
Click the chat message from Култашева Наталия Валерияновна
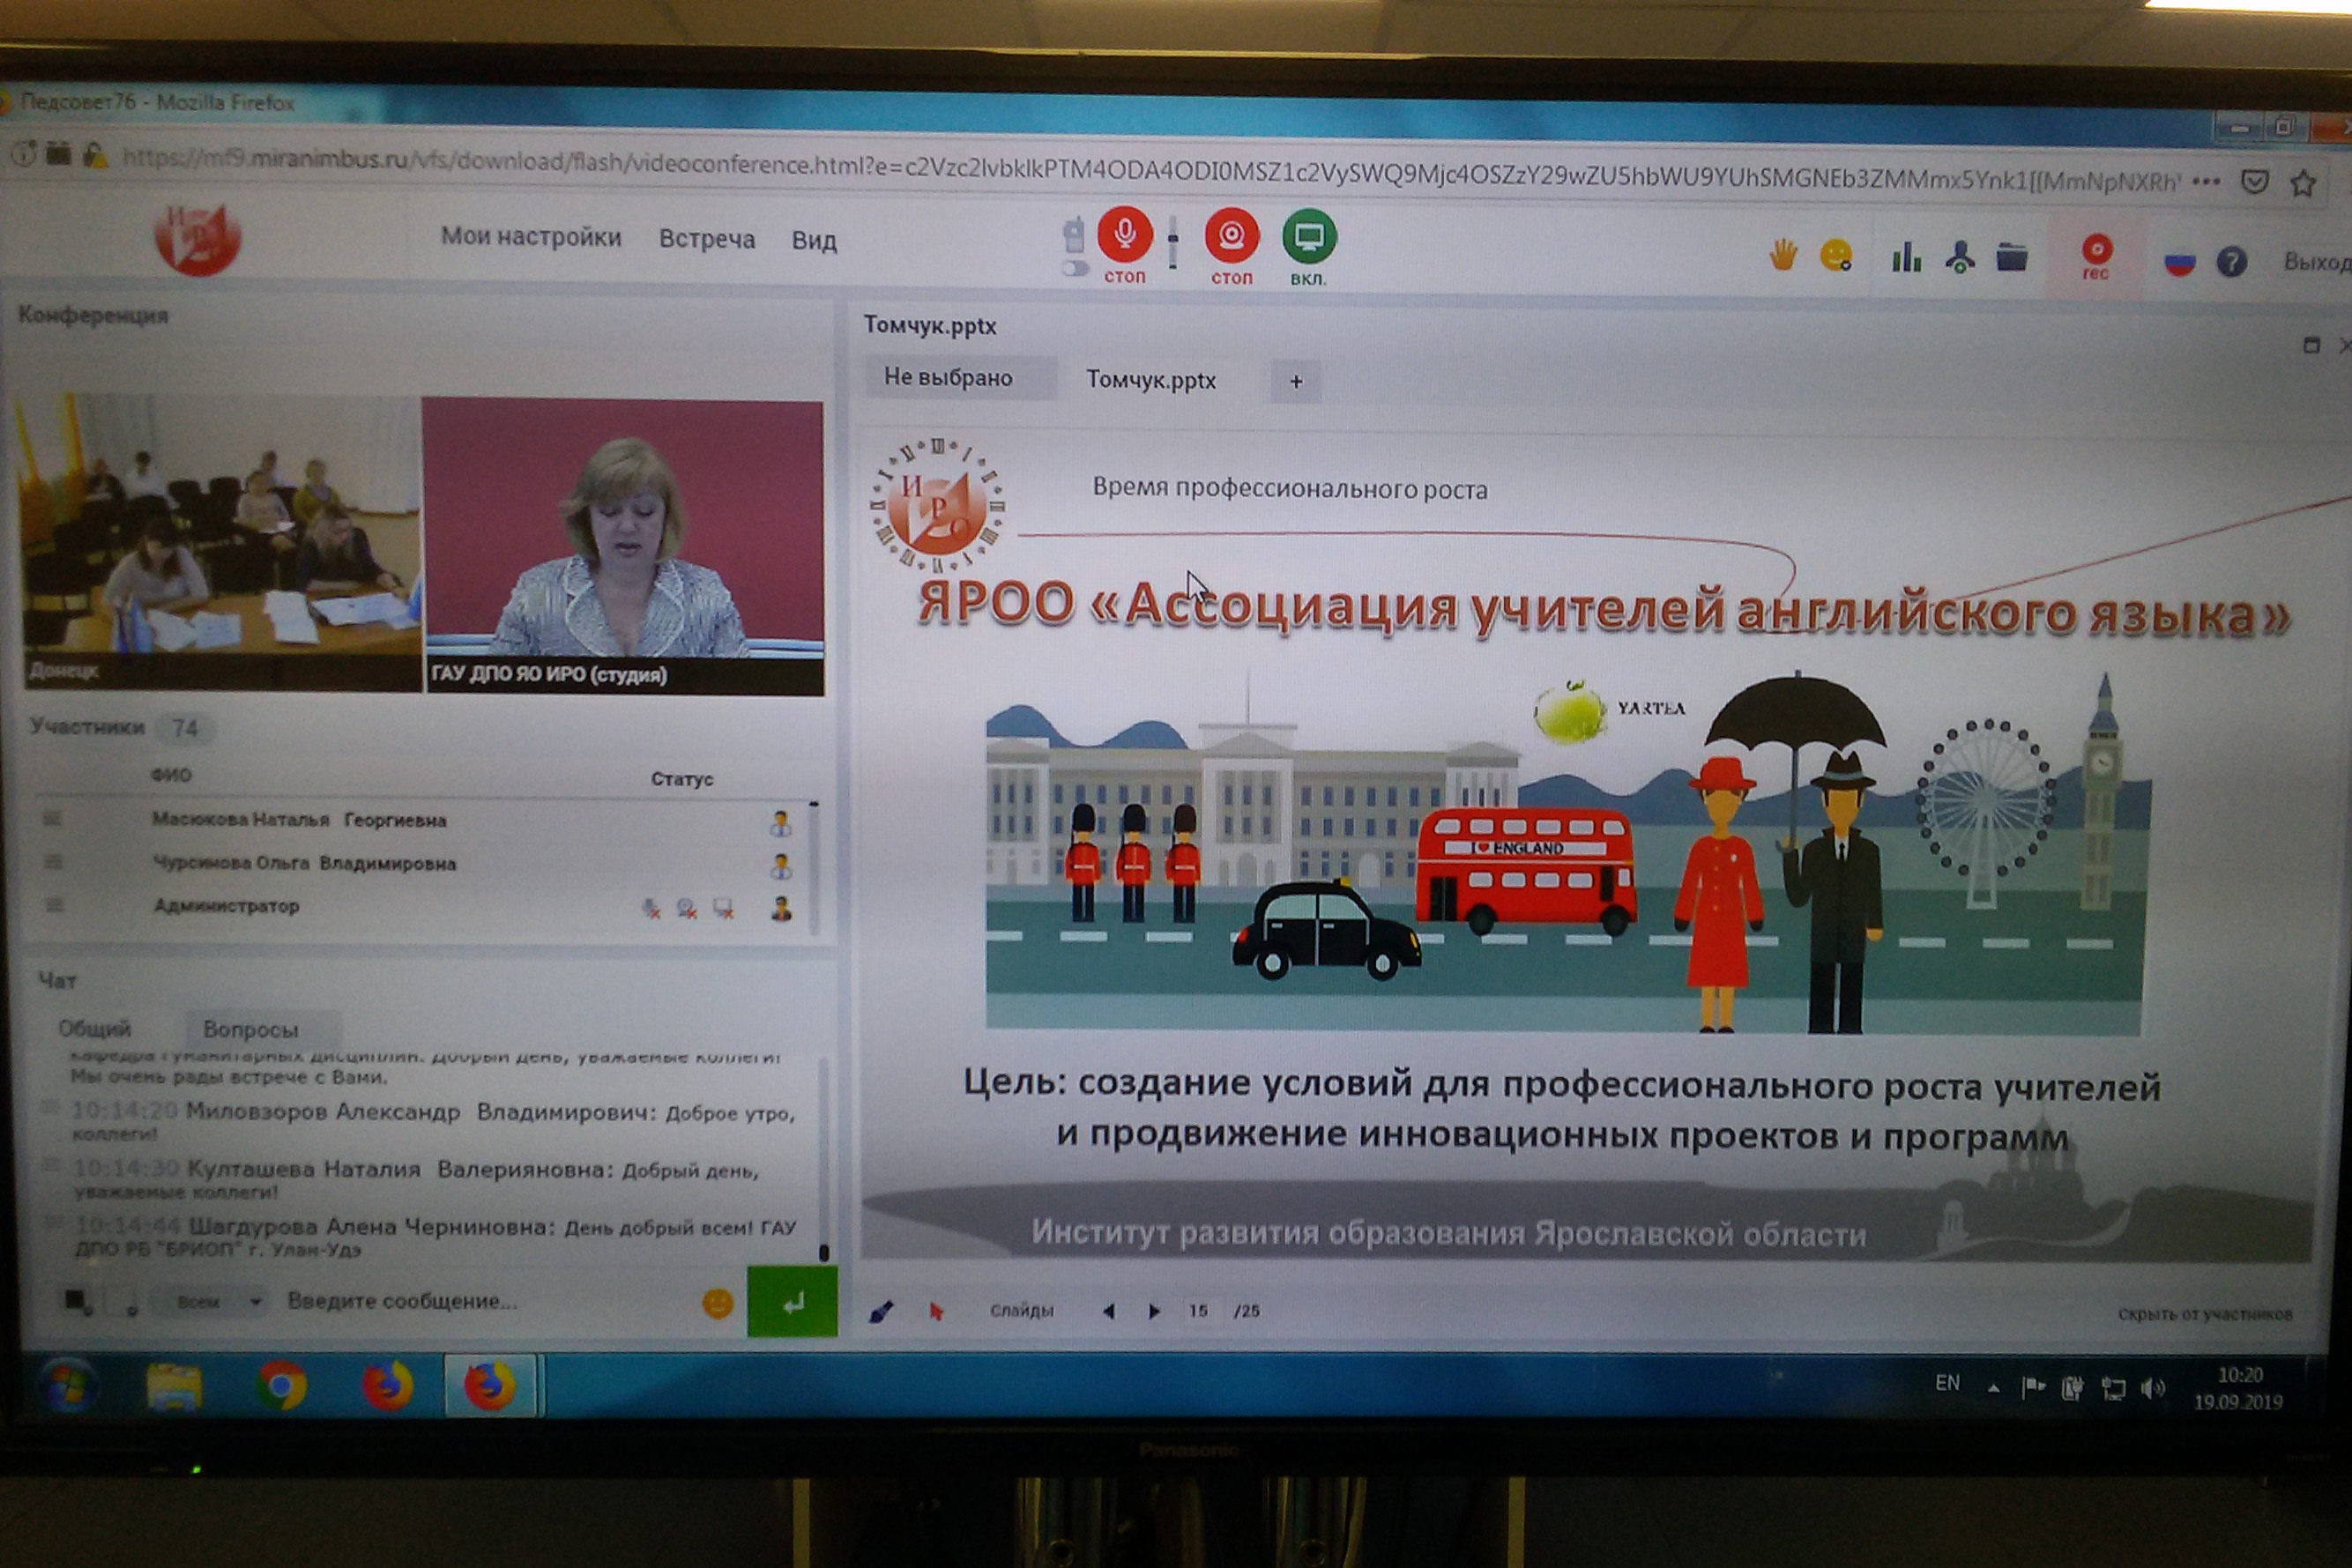pyautogui.click(x=415, y=1179)
